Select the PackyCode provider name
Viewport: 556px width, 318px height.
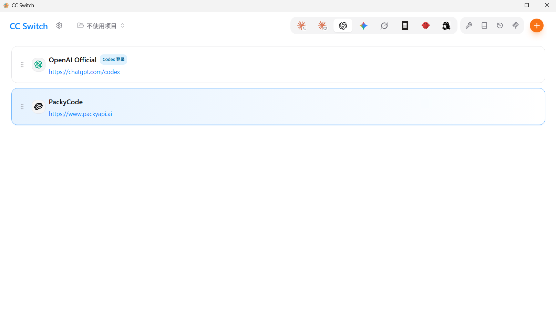click(66, 102)
